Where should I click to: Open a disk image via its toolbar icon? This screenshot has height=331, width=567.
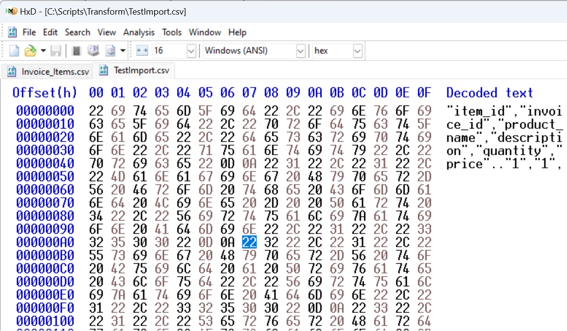click(110, 50)
